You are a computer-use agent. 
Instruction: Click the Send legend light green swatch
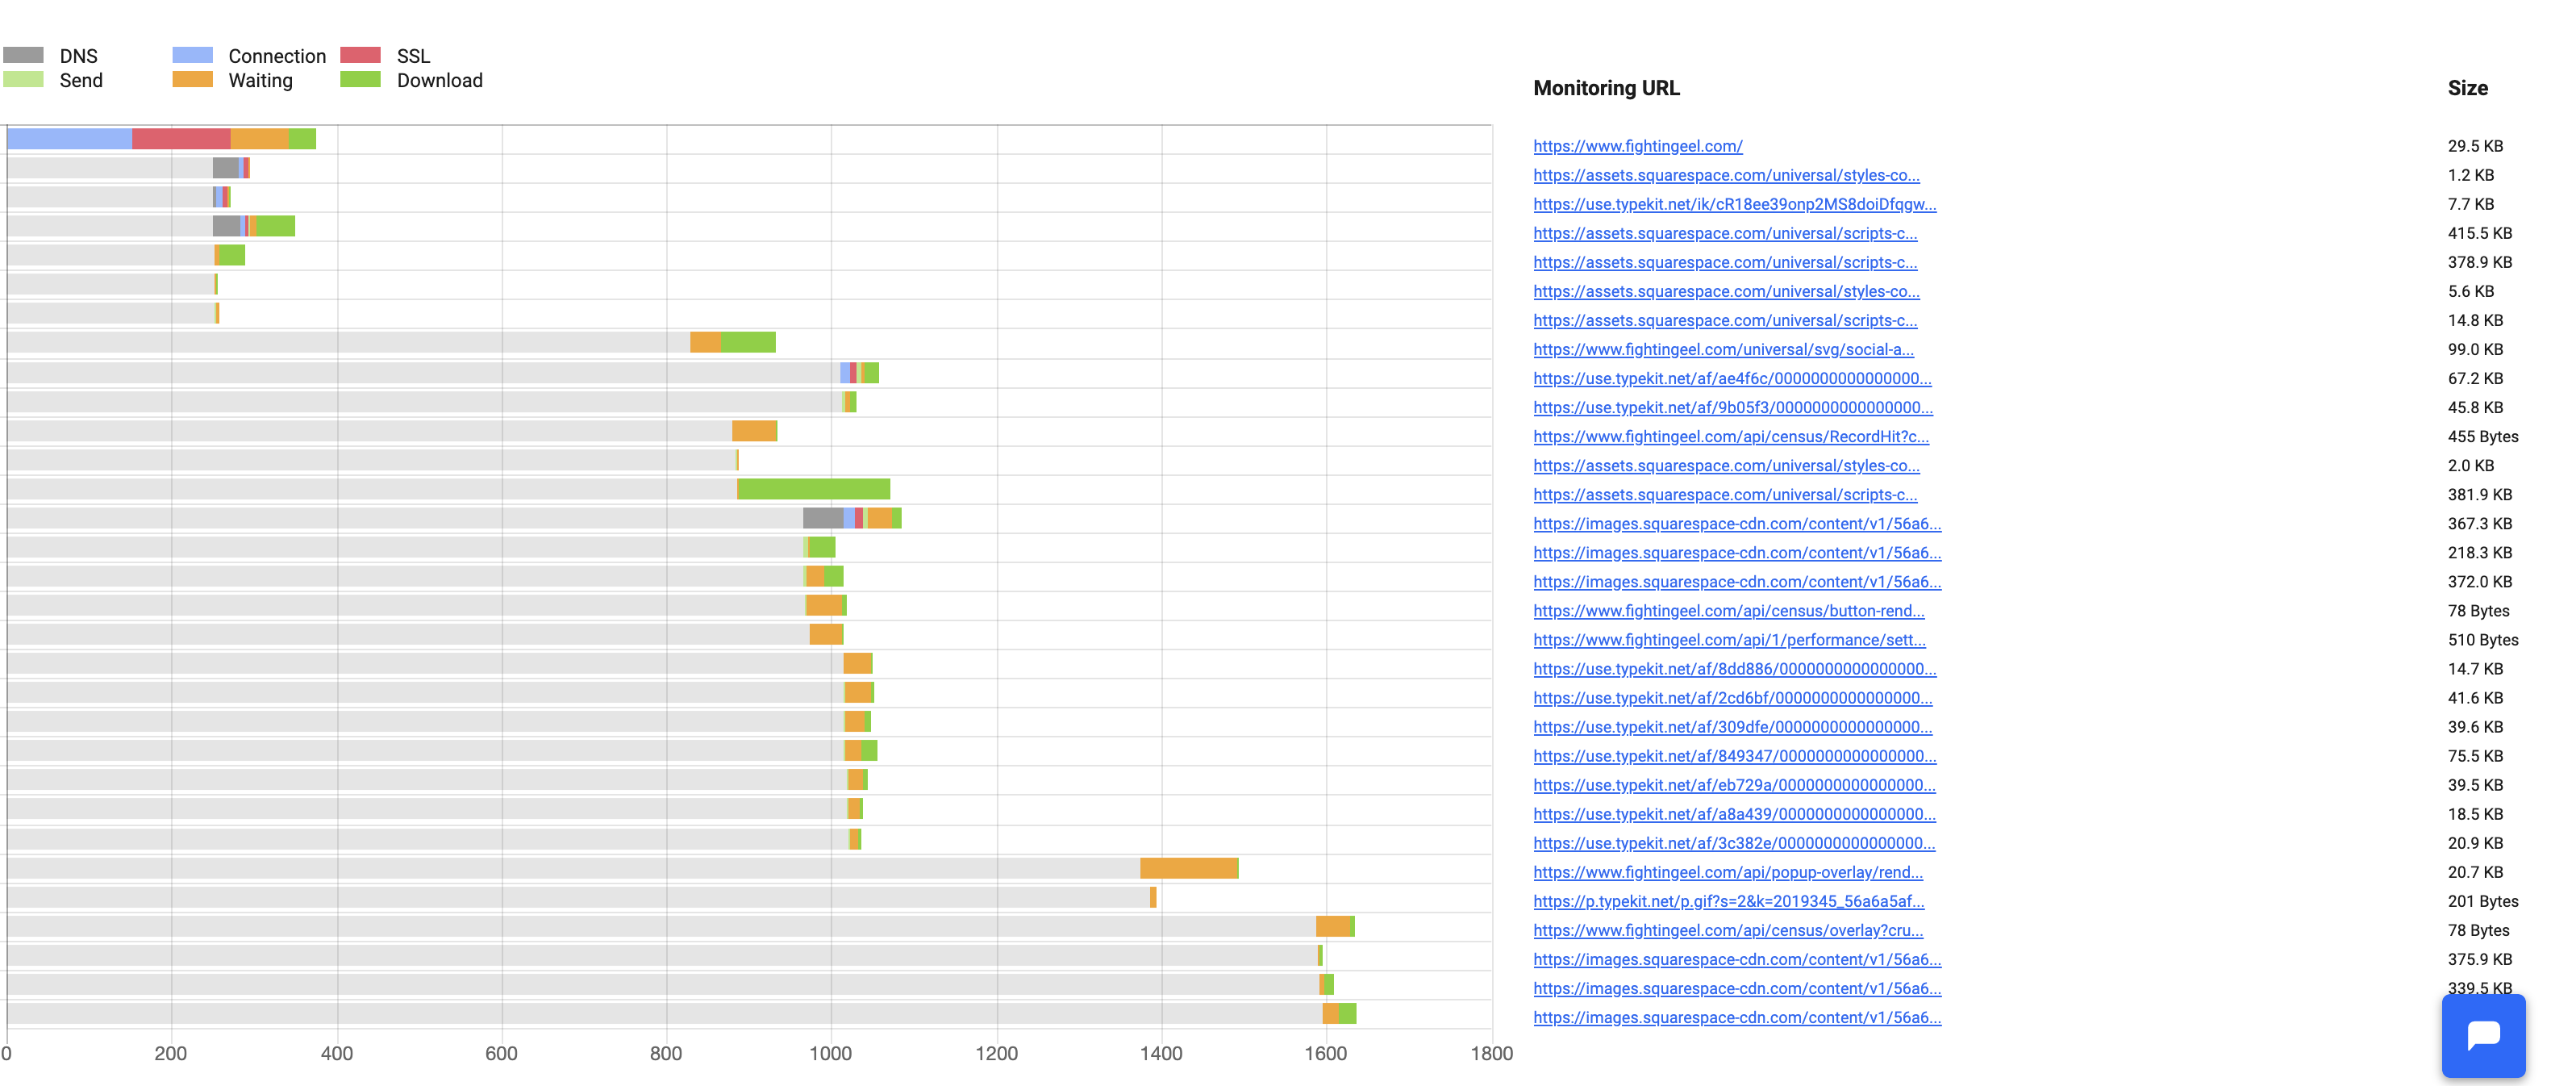pos(23,80)
